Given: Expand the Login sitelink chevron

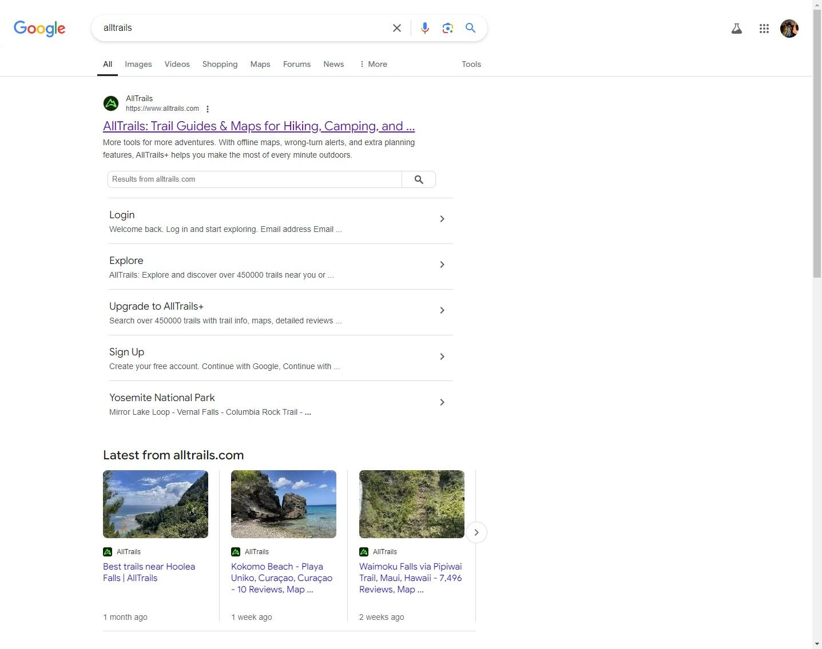Looking at the screenshot, I should click(x=442, y=219).
